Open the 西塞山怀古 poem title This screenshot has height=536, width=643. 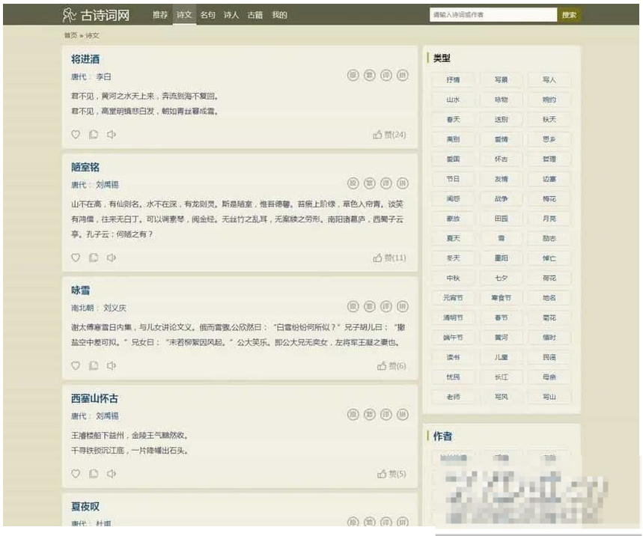[95, 398]
